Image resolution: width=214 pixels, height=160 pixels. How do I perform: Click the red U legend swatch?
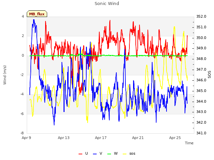coord(80,154)
